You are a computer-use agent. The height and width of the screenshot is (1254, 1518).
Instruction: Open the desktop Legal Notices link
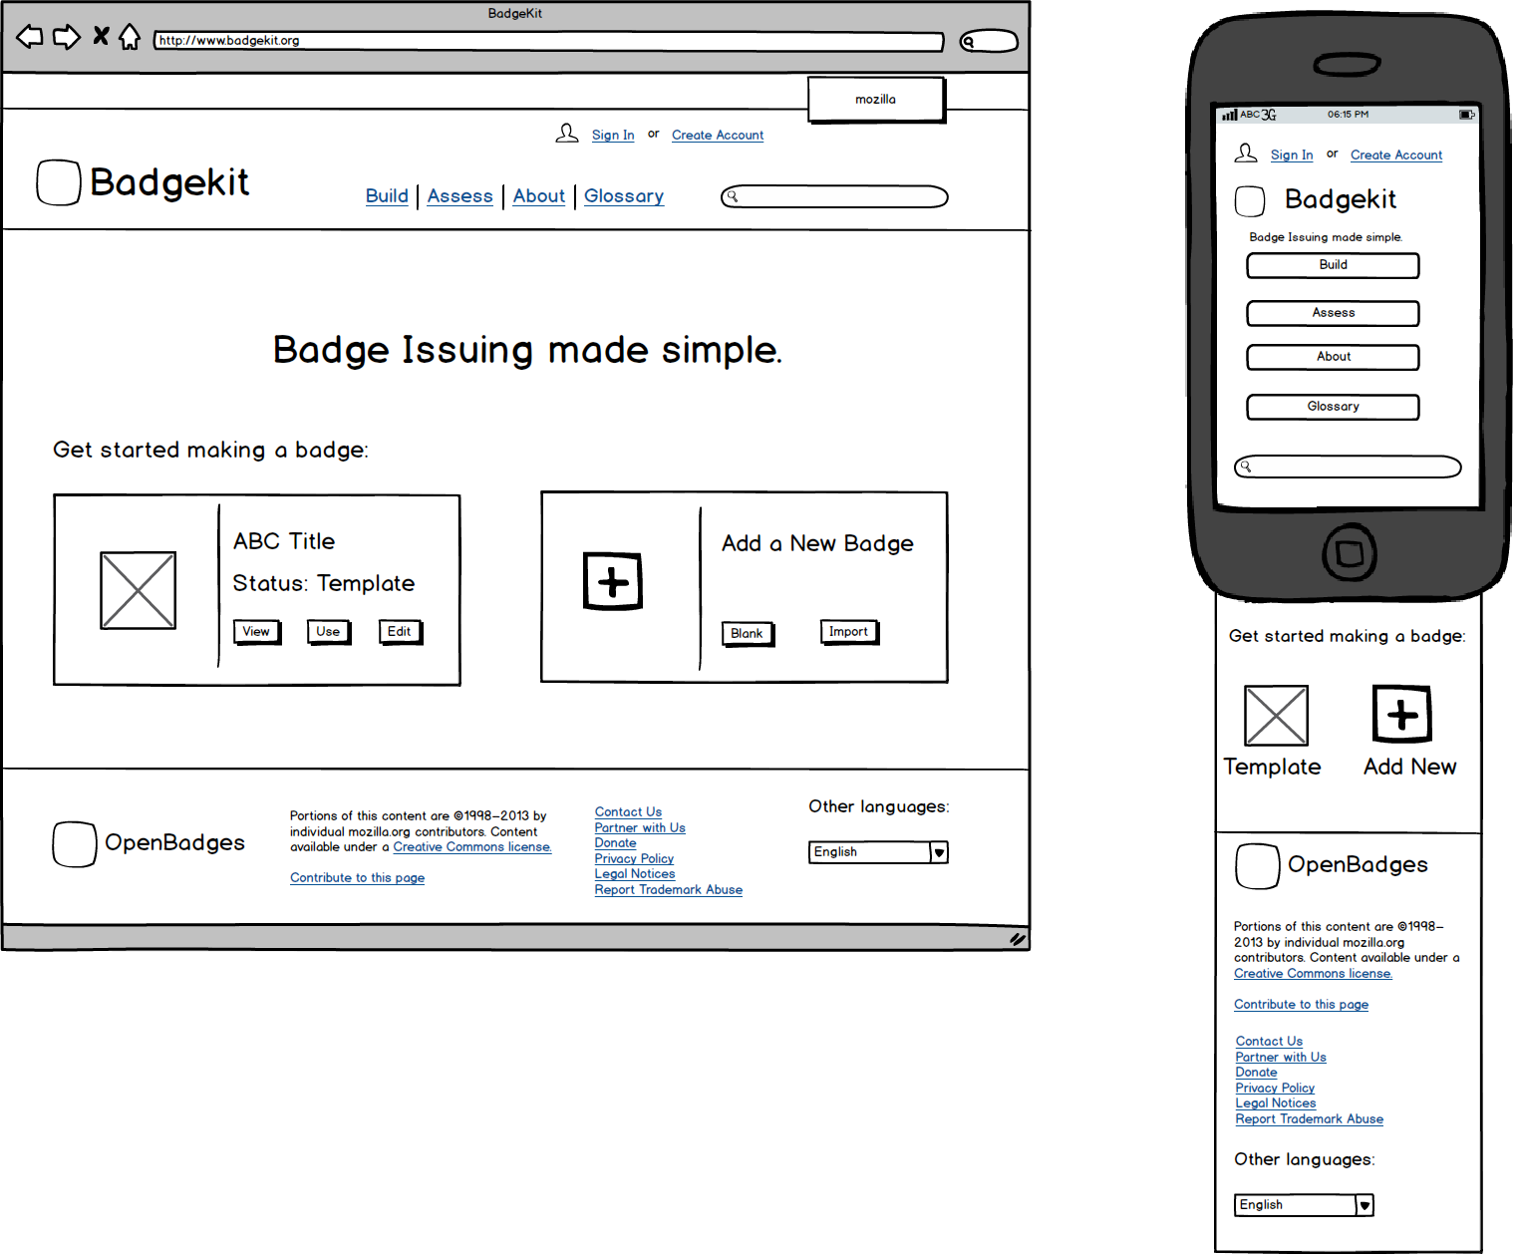(635, 874)
